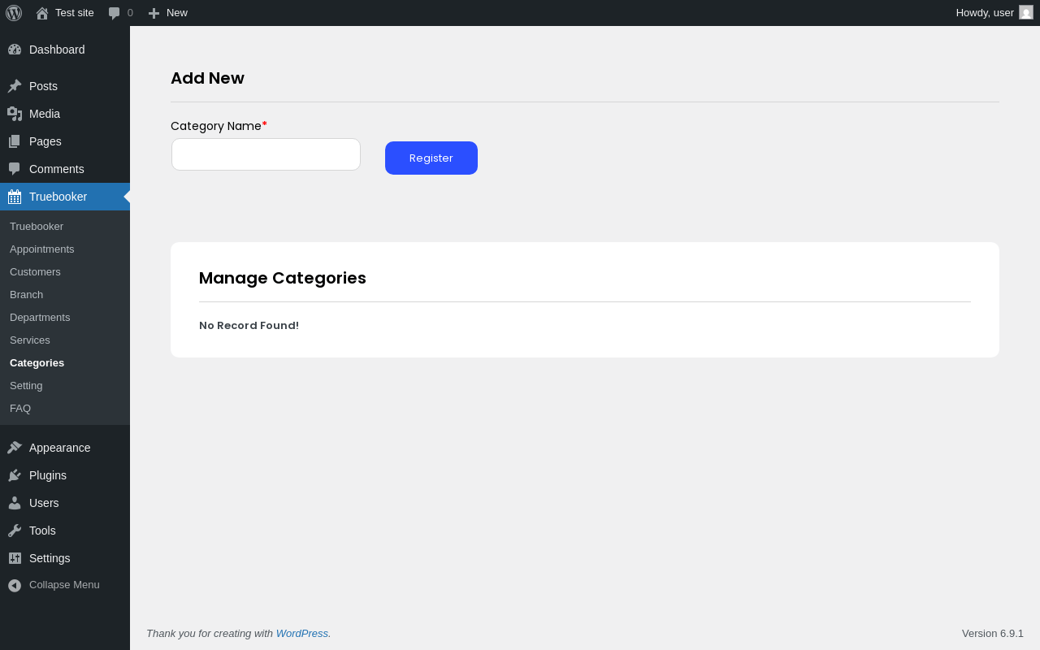The image size is (1040, 650).
Task: Open the Howdy, user account menu
Action: [x=985, y=13]
